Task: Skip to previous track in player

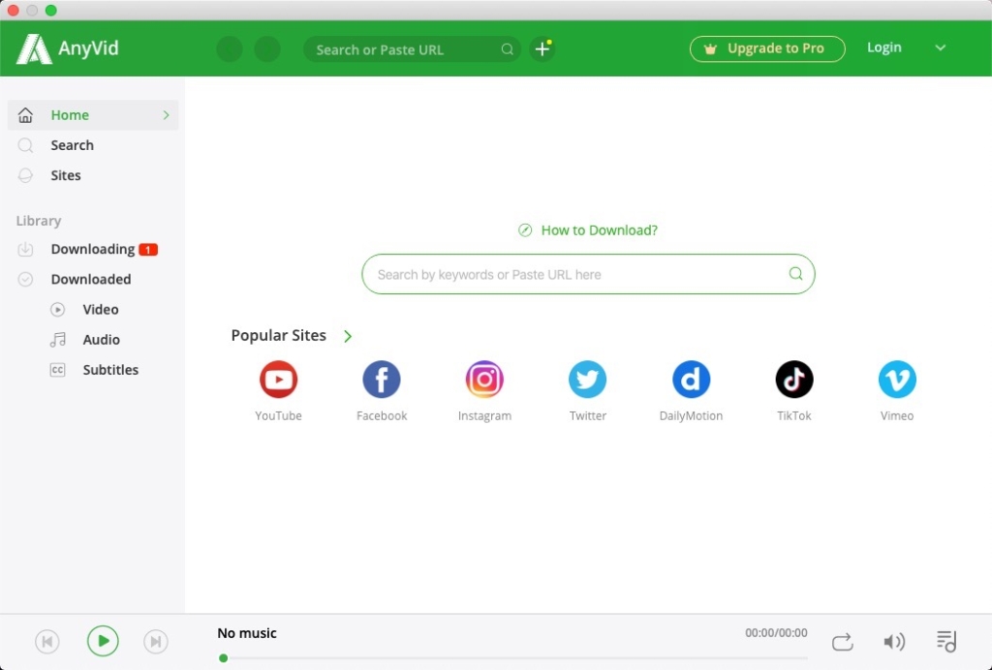Action: [47, 642]
